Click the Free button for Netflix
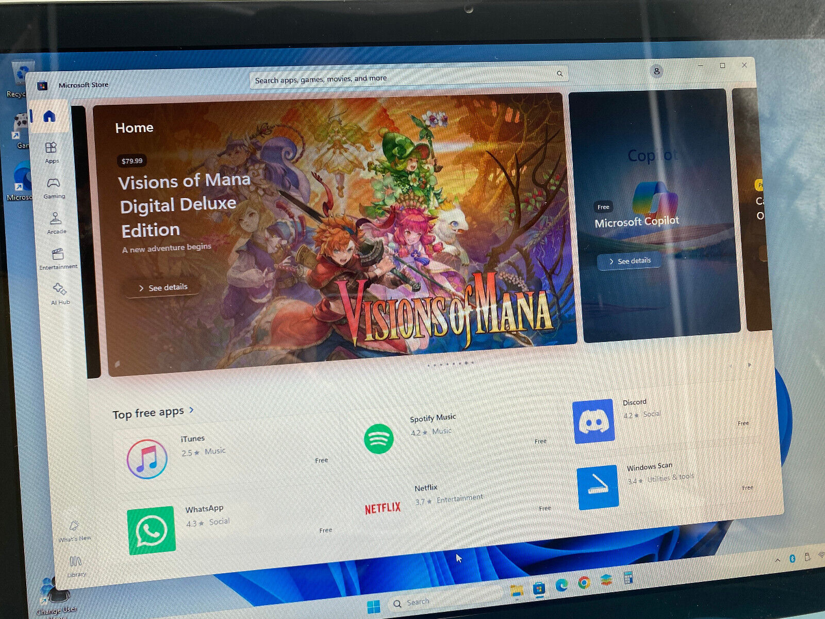This screenshot has width=825, height=619. 545,508
